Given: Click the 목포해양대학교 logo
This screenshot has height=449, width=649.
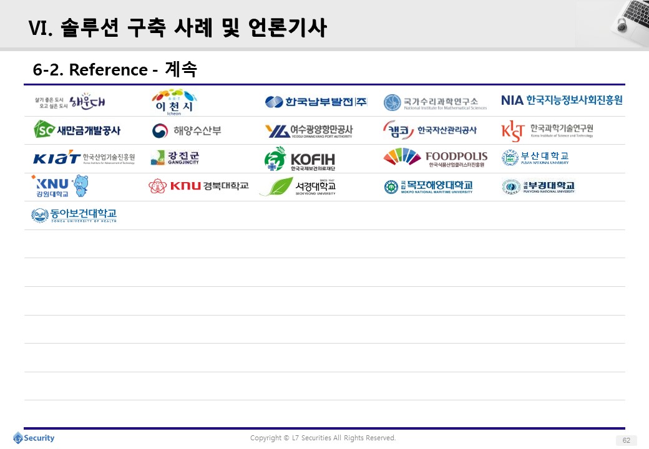Looking at the screenshot, I should (x=428, y=187).
